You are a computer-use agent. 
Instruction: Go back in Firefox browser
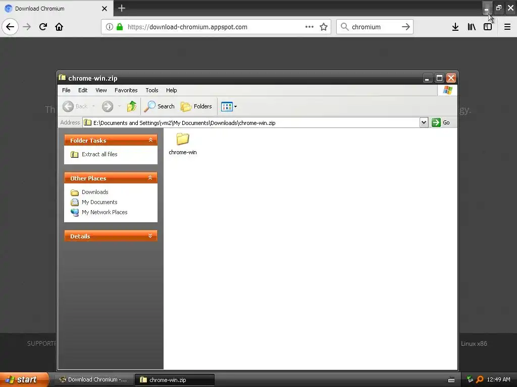coord(10,27)
